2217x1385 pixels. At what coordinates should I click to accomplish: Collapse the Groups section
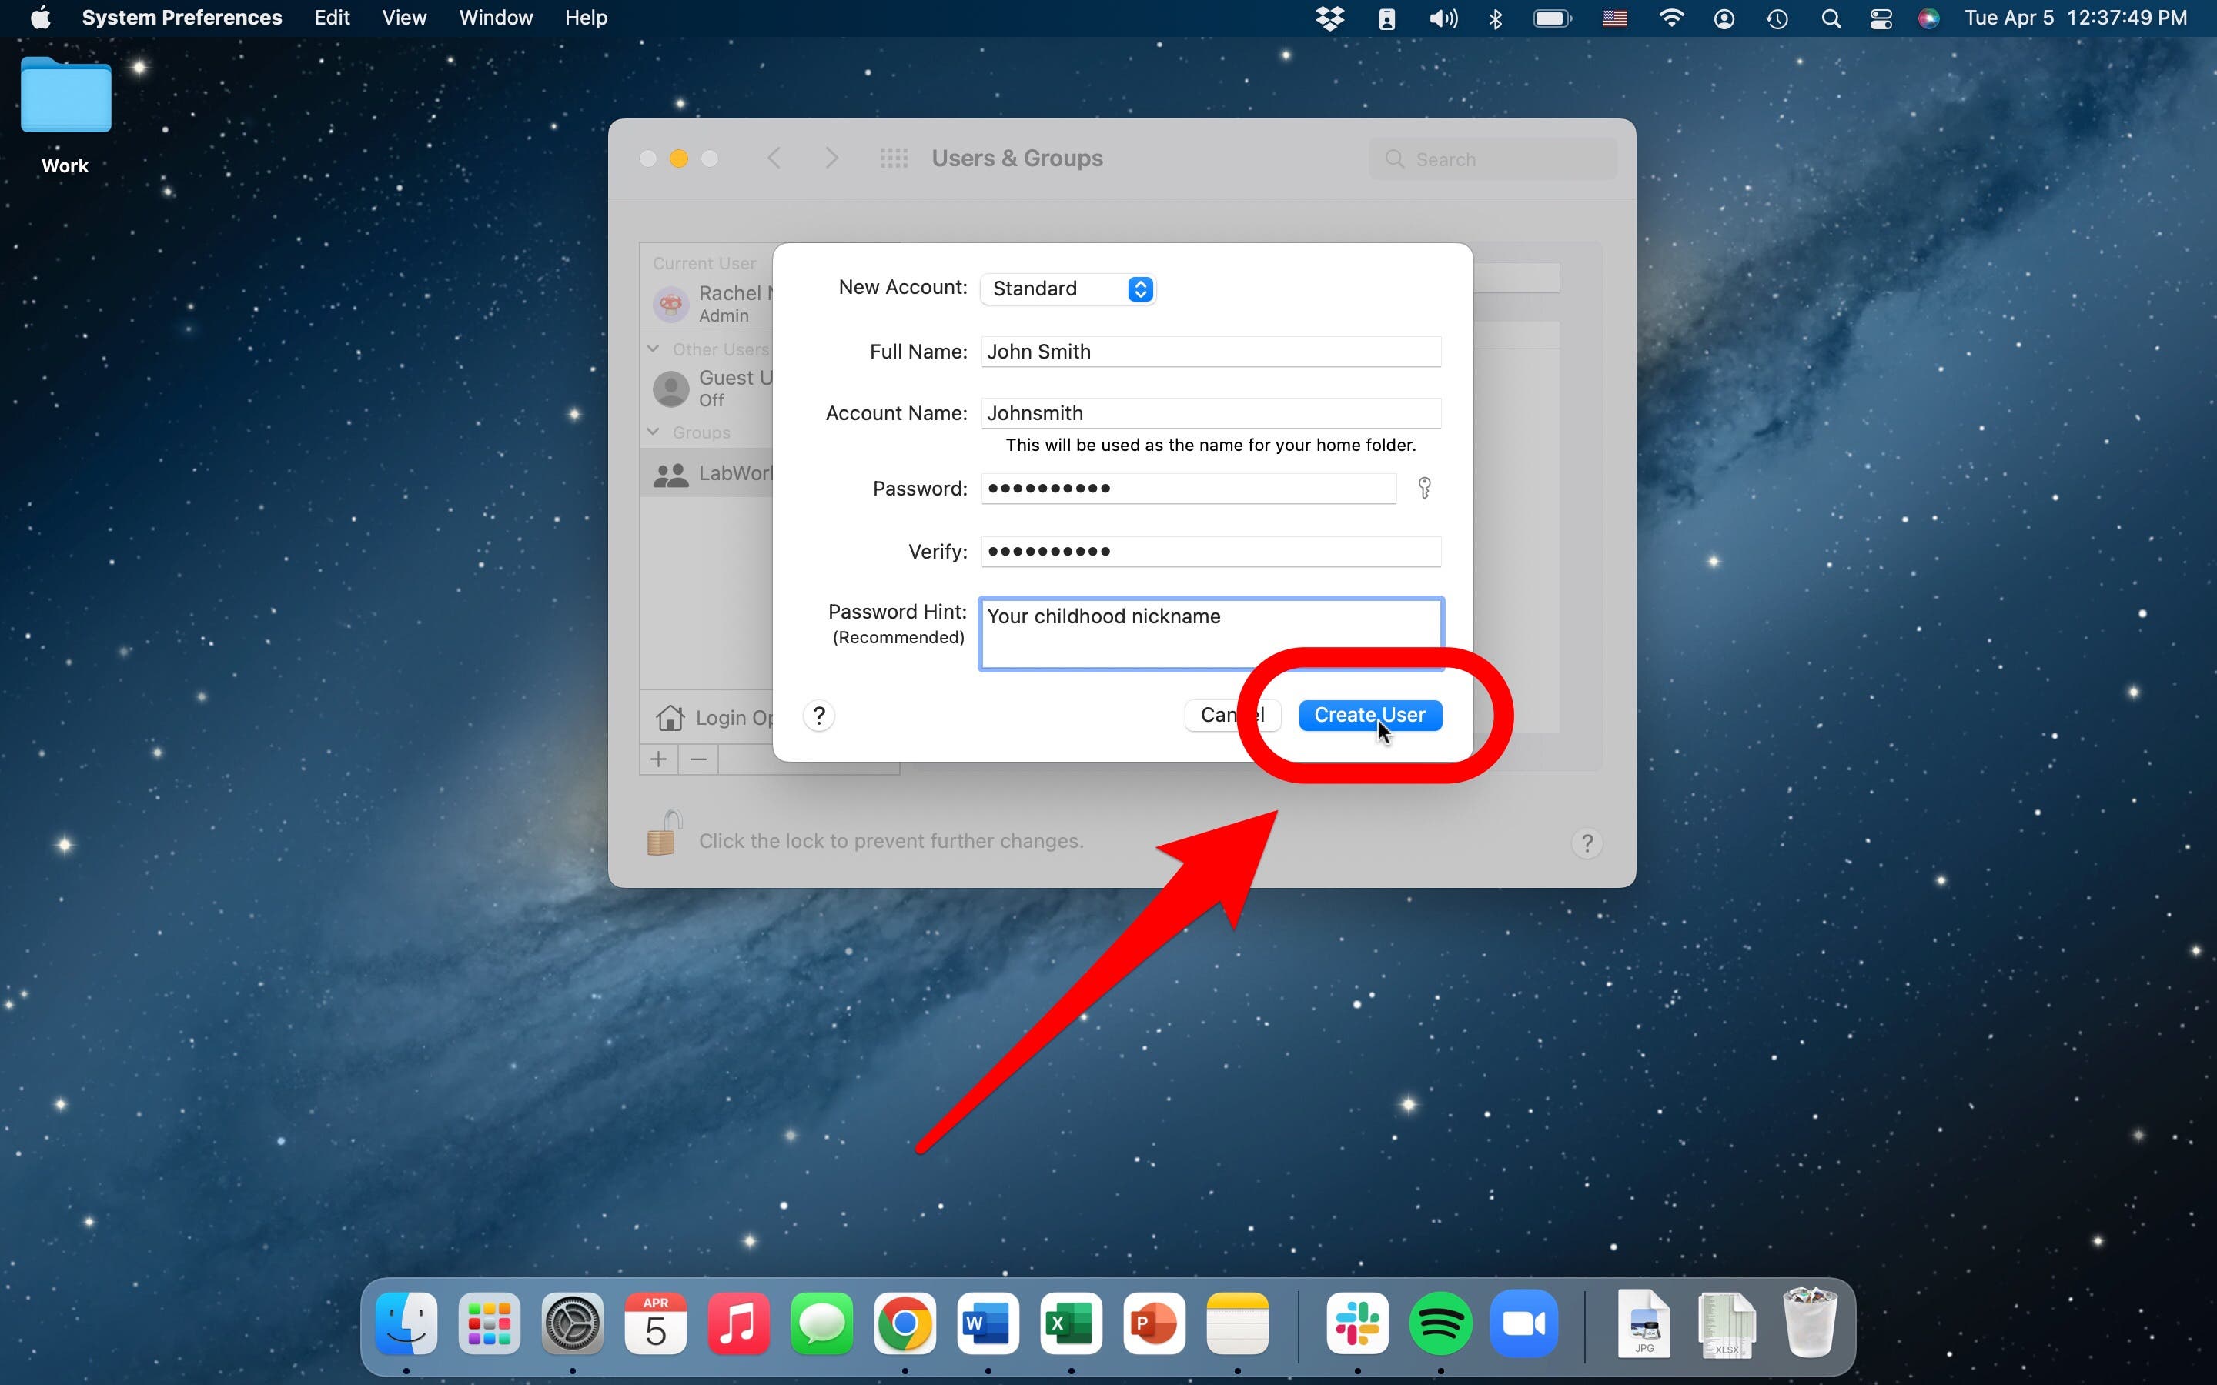tap(654, 432)
